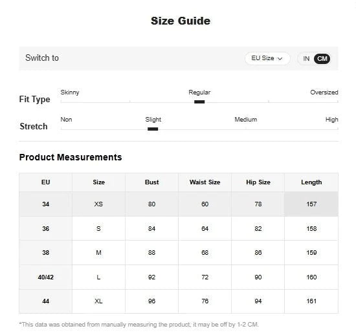Click the XL size cell

pyautogui.click(x=98, y=301)
